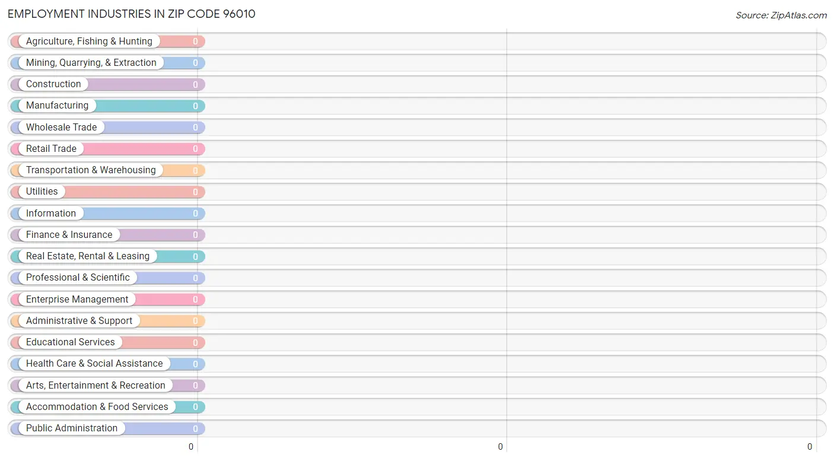Click the zero value on the Manufacturing bar
The image size is (834, 461).
[196, 106]
